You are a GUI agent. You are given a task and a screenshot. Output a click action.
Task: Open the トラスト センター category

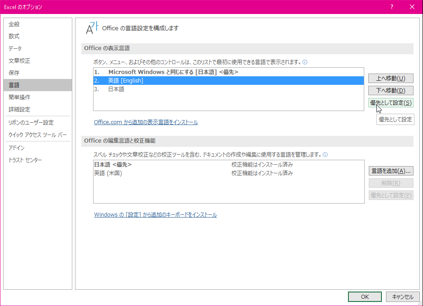pyautogui.click(x=38, y=160)
